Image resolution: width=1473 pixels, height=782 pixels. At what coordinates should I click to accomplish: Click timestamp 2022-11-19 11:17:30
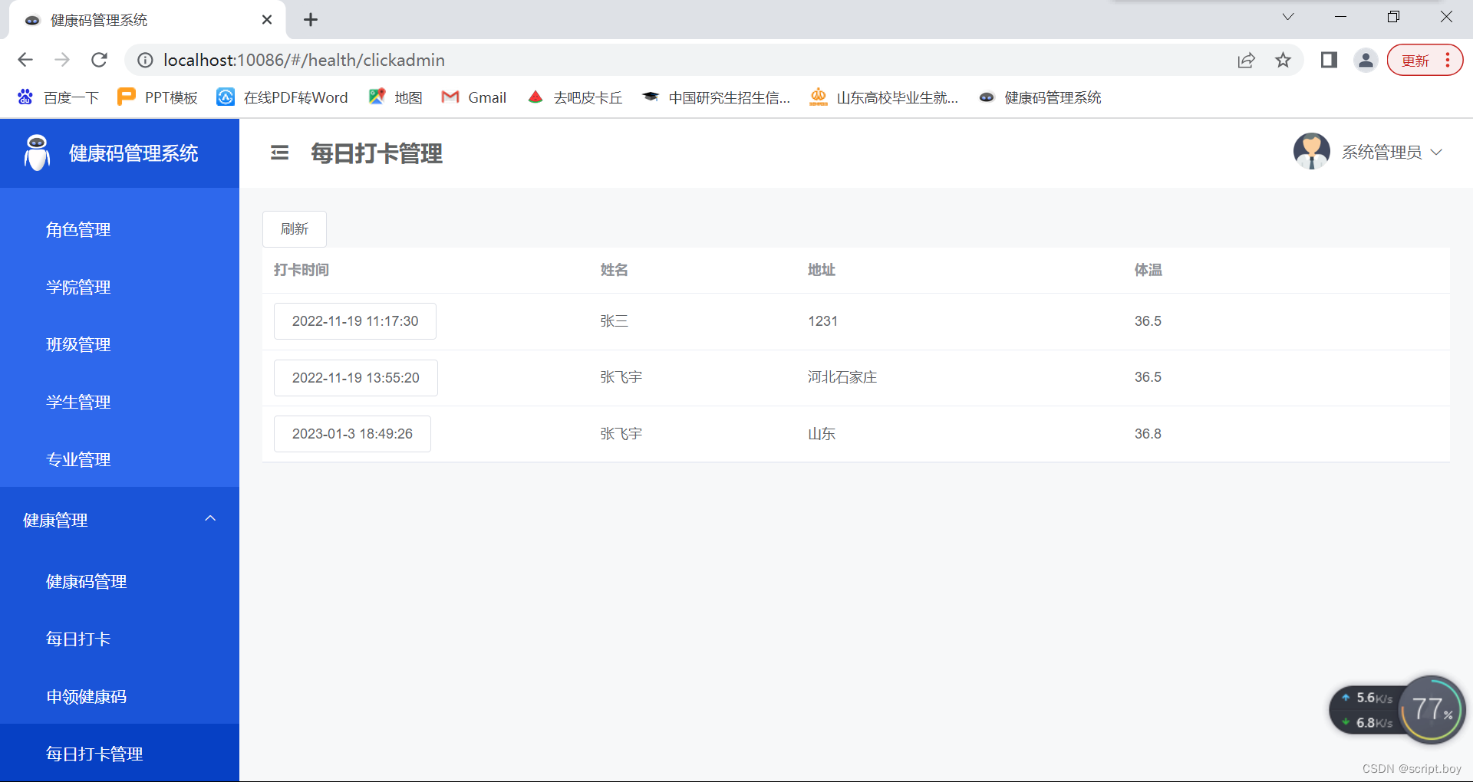(355, 321)
